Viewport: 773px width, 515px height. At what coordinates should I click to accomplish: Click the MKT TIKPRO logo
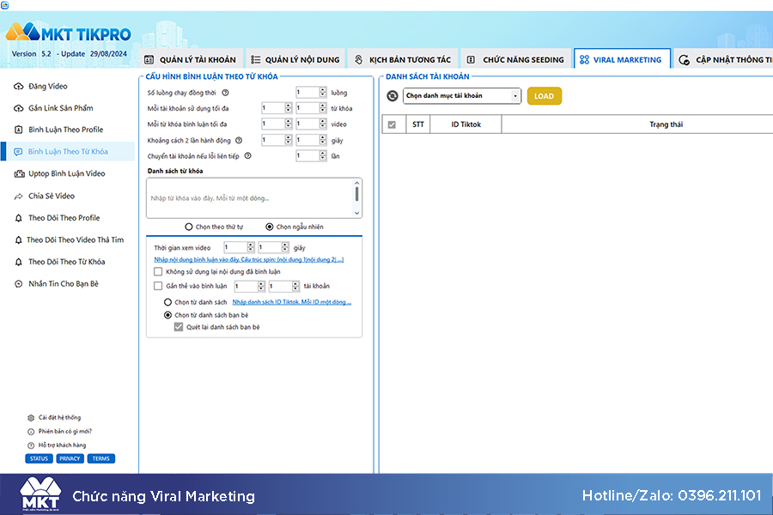[69, 33]
